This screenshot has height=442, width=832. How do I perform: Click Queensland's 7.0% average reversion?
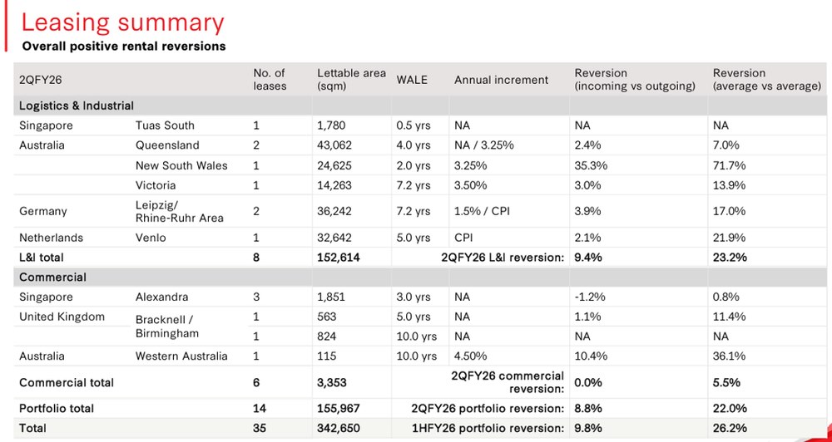[726, 145]
